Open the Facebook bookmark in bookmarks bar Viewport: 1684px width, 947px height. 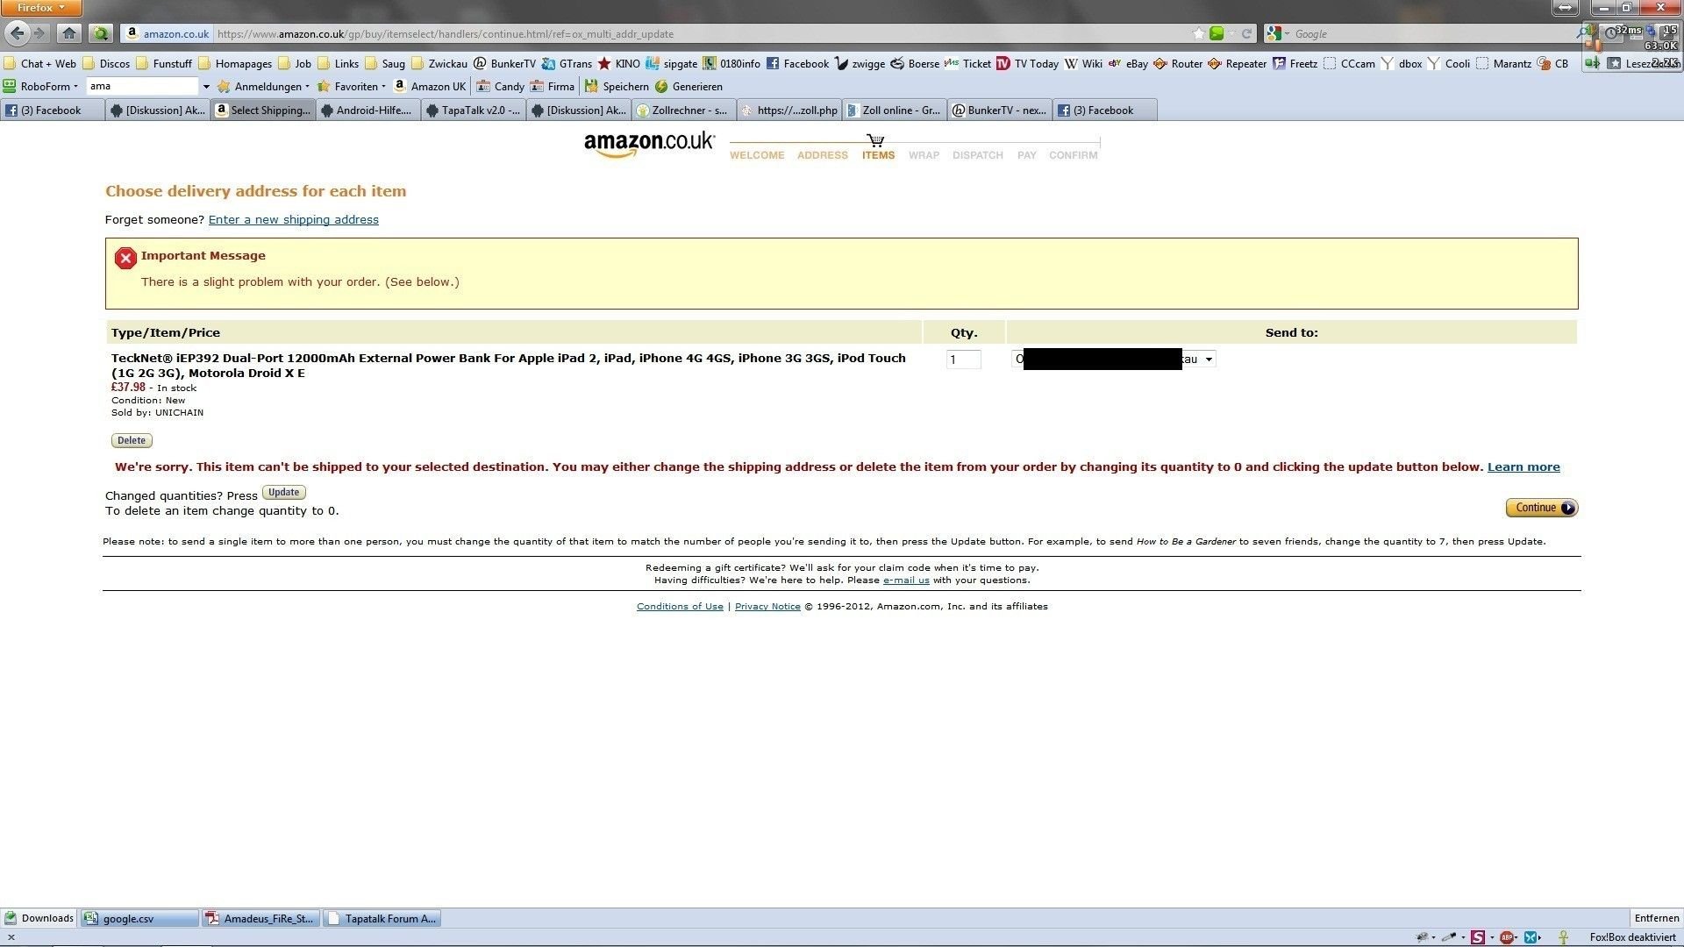pos(797,63)
